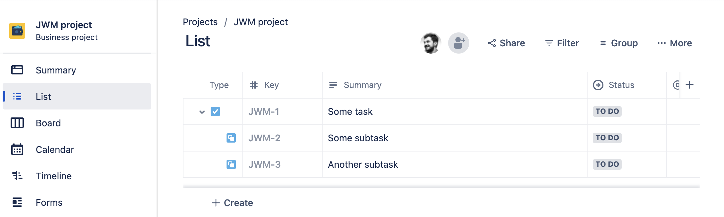Add a new column with plus icon
This screenshot has height=217, width=724.
coord(690,85)
